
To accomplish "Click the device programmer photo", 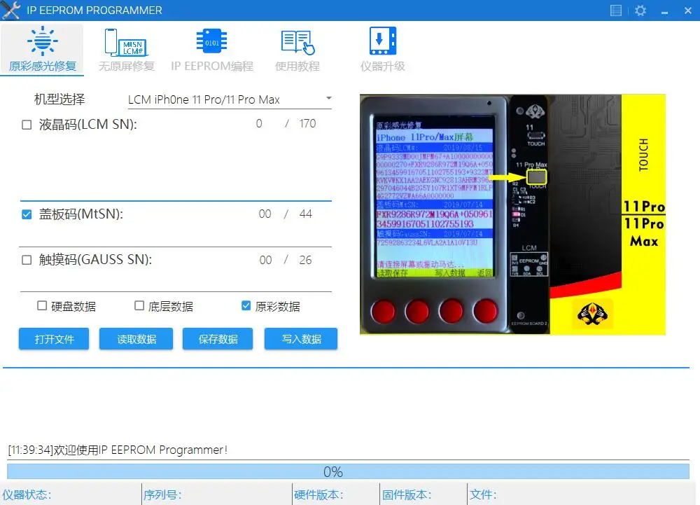I will (512, 214).
